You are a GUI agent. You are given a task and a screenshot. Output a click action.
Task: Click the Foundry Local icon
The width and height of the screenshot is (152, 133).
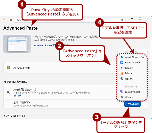click(122, 92)
